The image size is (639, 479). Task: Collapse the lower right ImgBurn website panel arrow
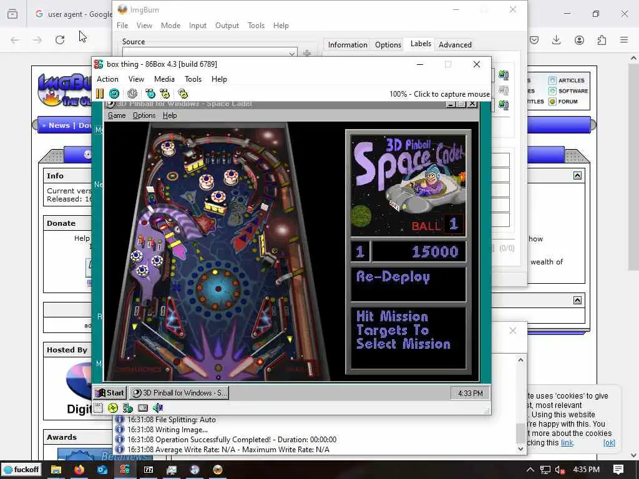coord(577,300)
